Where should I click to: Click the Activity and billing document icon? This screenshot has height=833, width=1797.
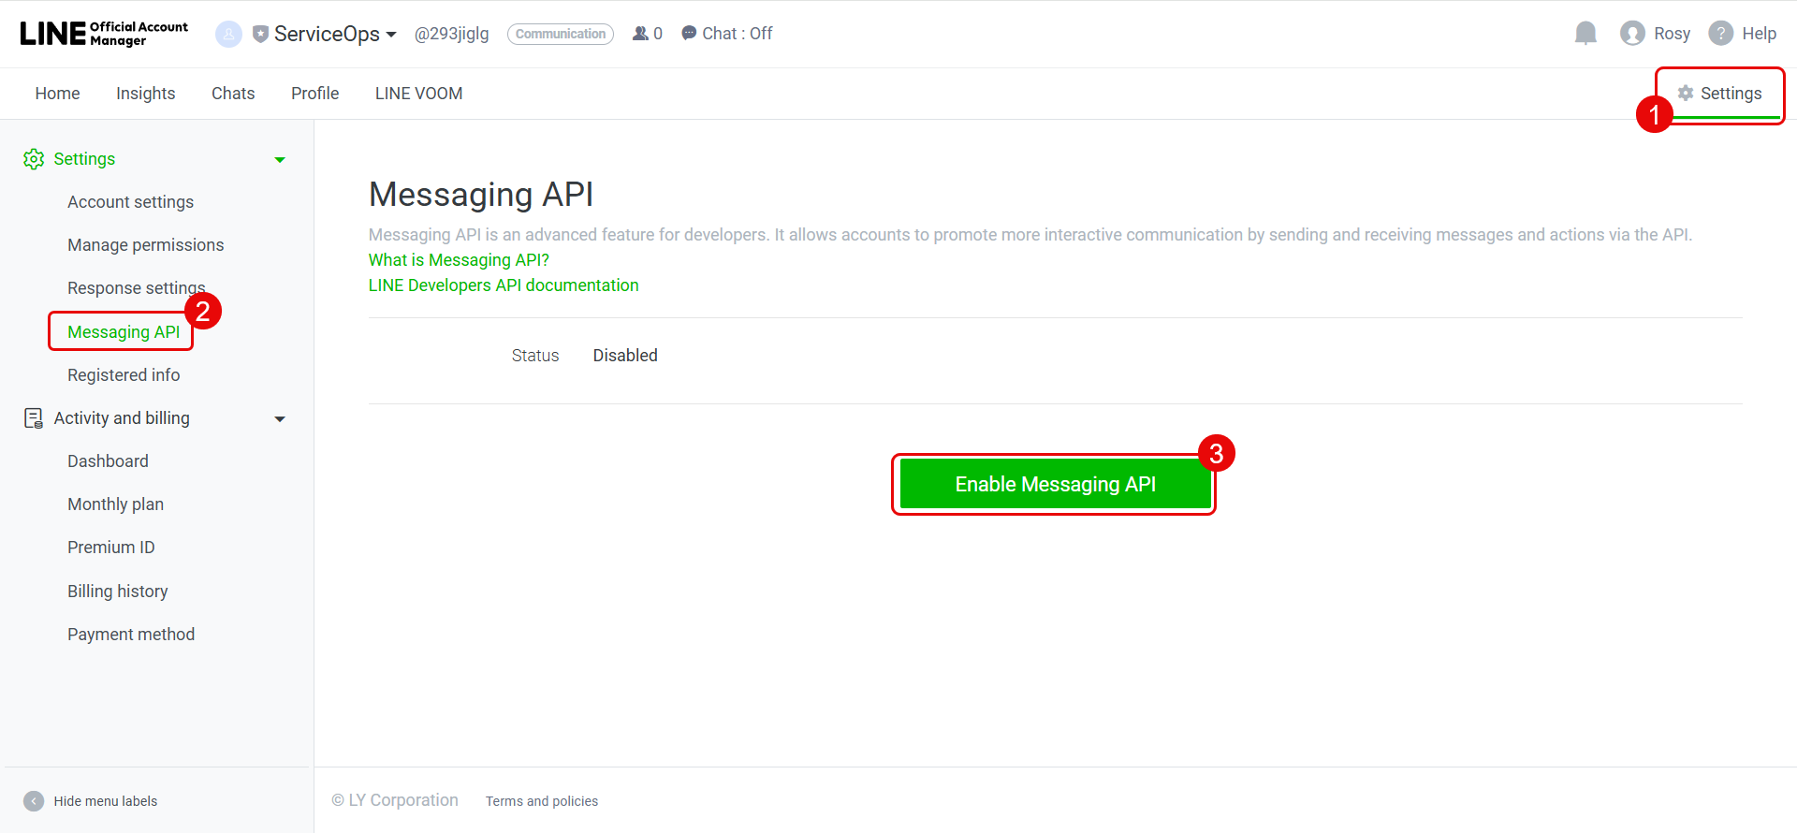[34, 418]
